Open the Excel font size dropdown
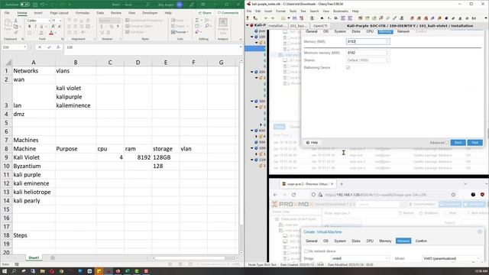489x275 pixels. [60, 21]
